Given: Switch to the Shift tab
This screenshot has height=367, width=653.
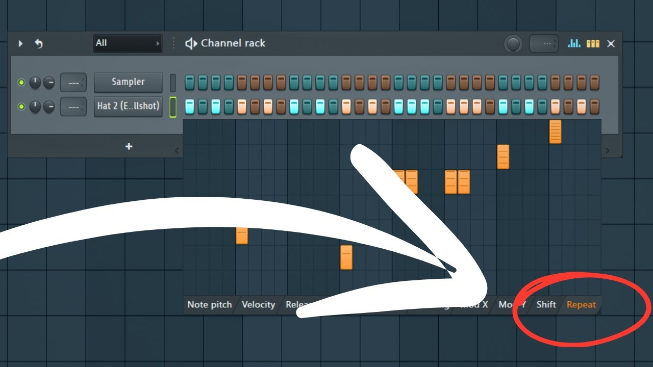Looking at the screenshot, I should click(x=546, y=305).
